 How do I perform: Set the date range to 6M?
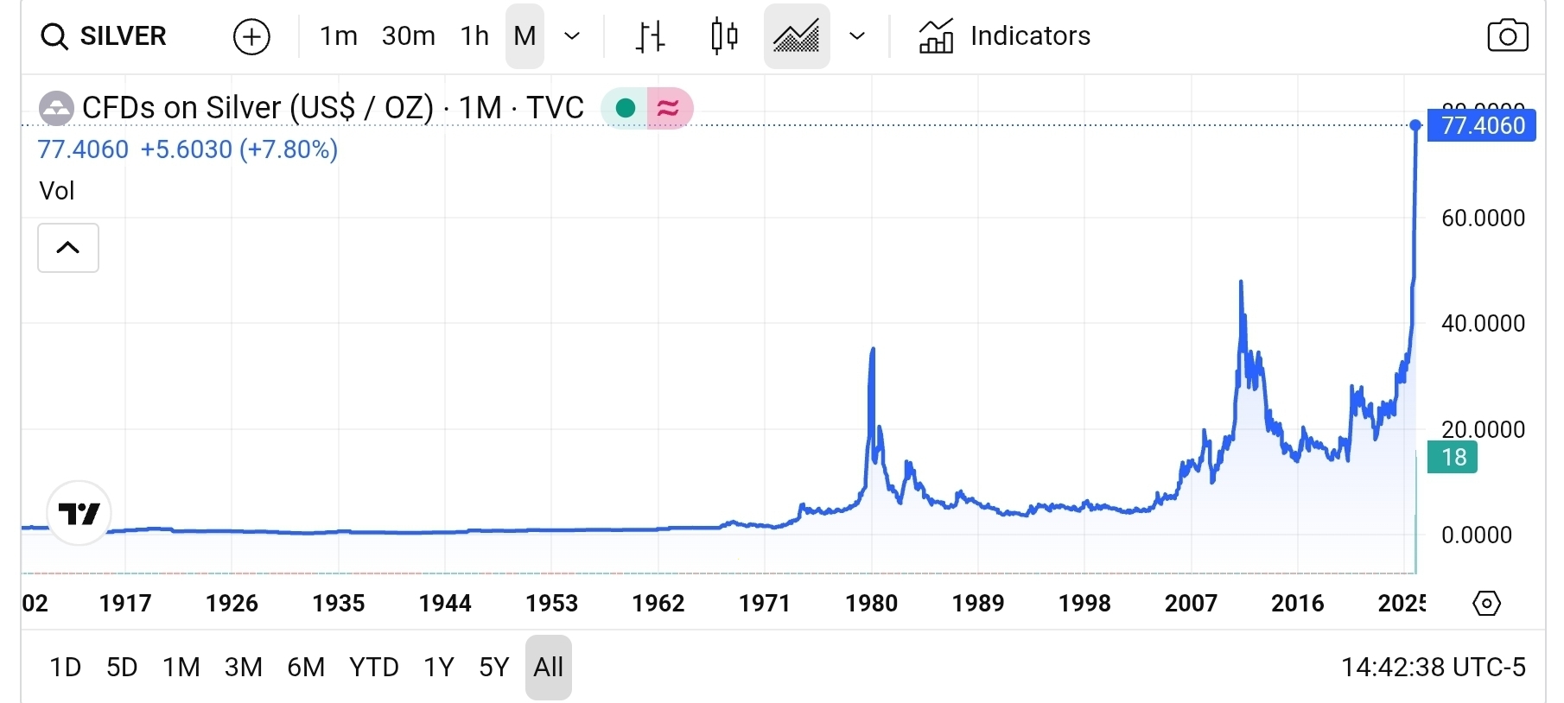pos(306,668)
